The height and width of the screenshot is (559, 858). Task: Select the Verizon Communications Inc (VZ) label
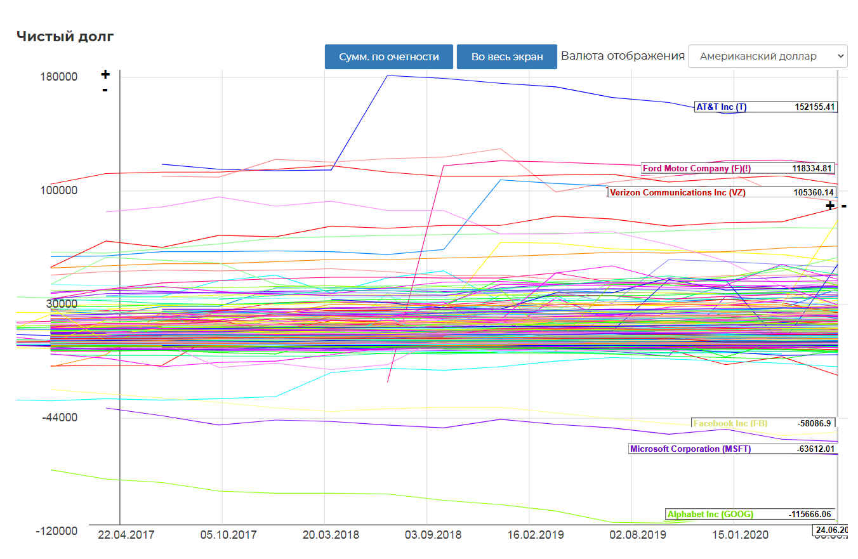(678, 192)
